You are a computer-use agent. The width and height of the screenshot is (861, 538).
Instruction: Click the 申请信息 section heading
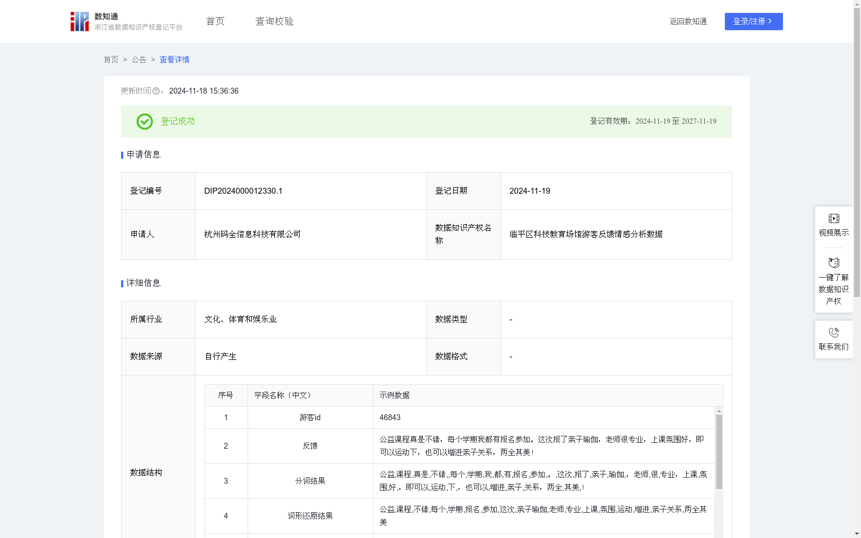[144, 155]
